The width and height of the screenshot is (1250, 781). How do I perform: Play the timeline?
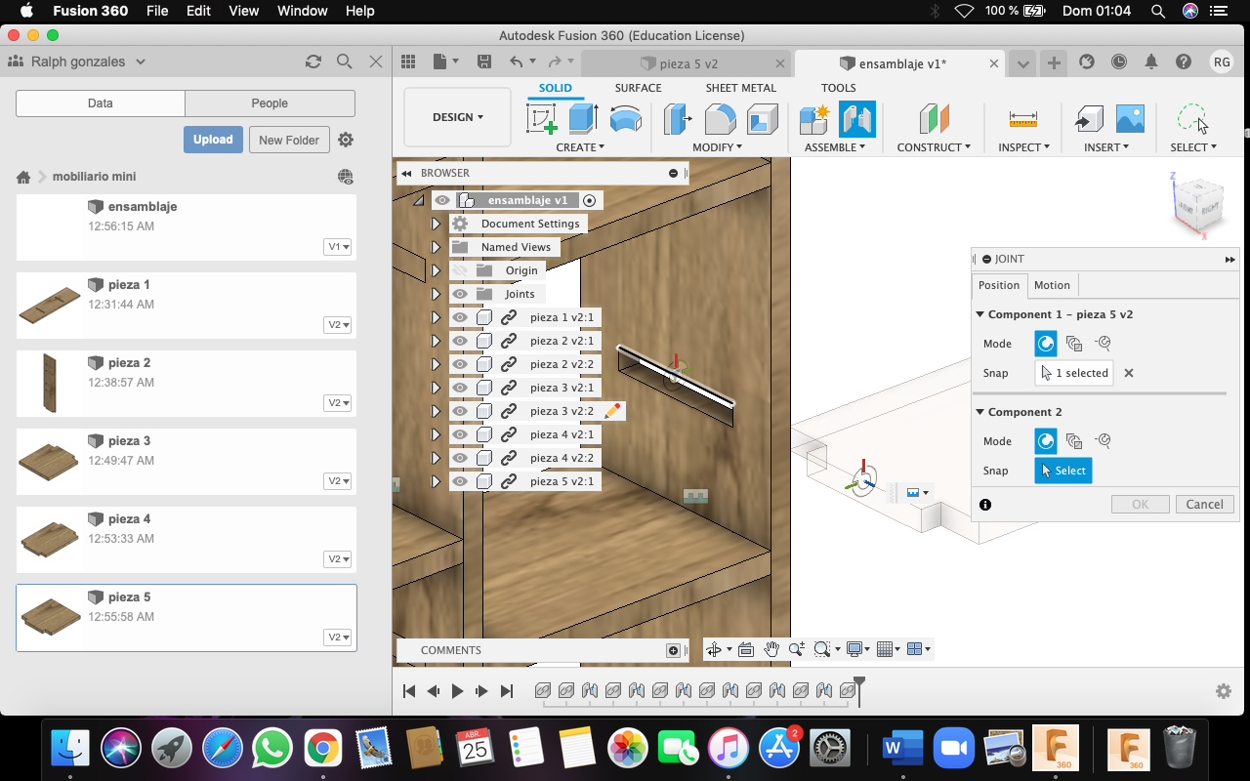[x=457, y=691]
